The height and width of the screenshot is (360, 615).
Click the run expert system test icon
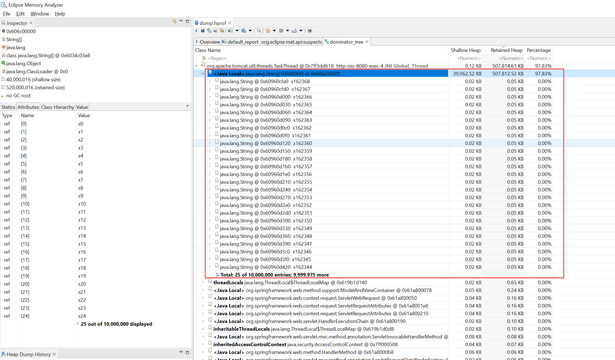231,31
